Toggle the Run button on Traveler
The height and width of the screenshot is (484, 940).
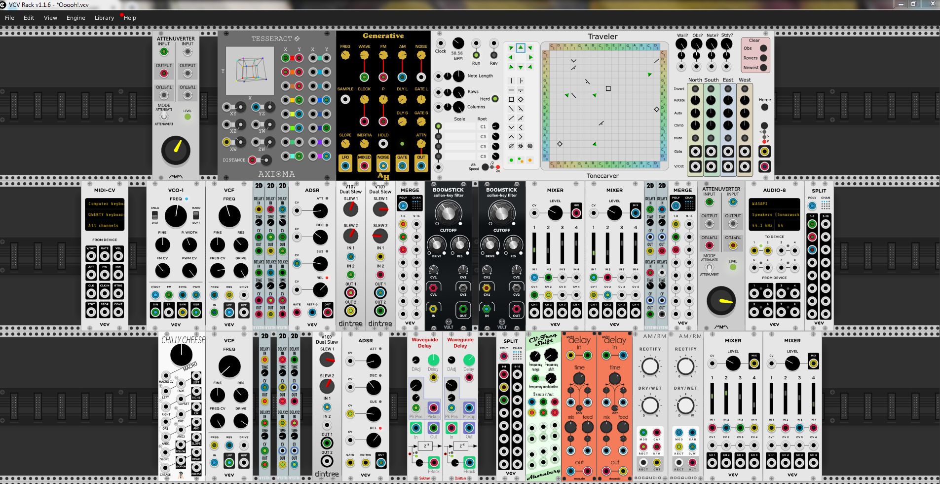(476, 55)
